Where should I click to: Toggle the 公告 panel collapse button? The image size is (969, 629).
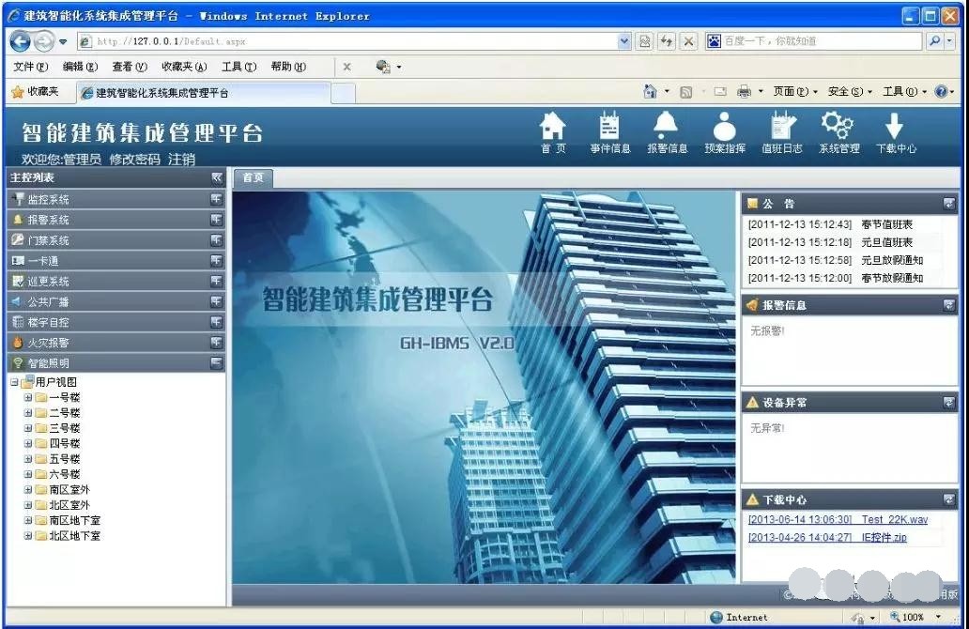click(949, 204)
